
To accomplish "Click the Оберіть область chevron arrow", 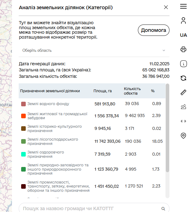I will (x=164, y=51).
